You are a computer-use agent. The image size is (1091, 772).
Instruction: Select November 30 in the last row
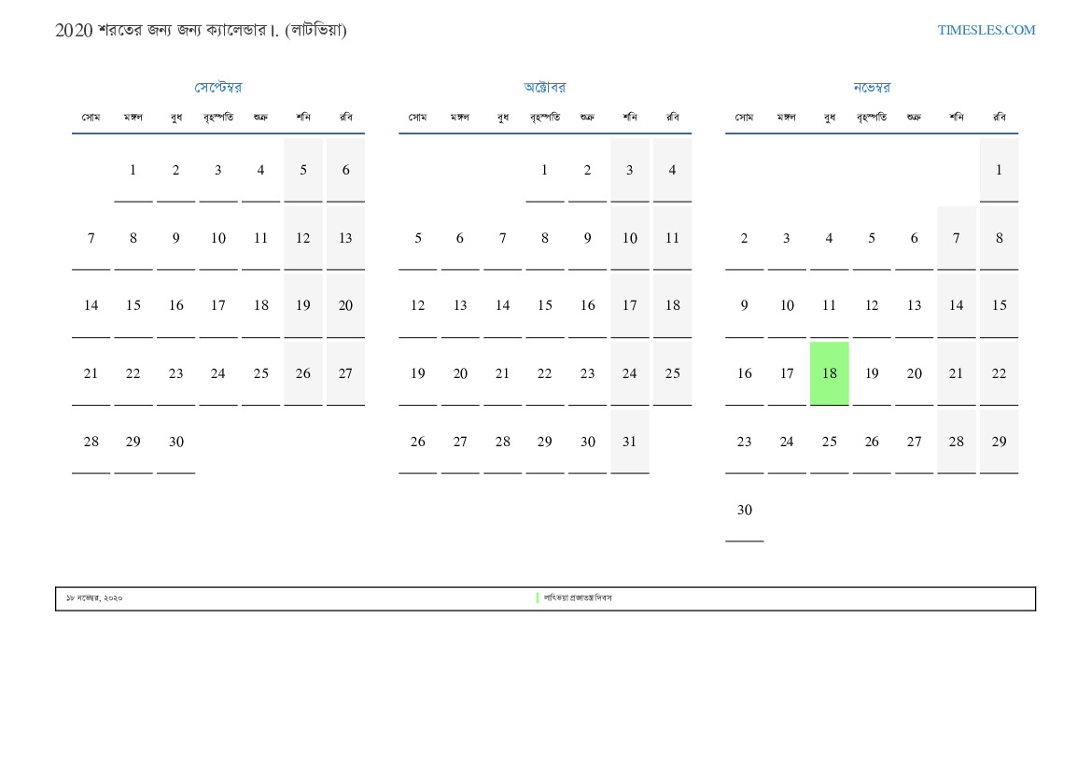[744, 510]
